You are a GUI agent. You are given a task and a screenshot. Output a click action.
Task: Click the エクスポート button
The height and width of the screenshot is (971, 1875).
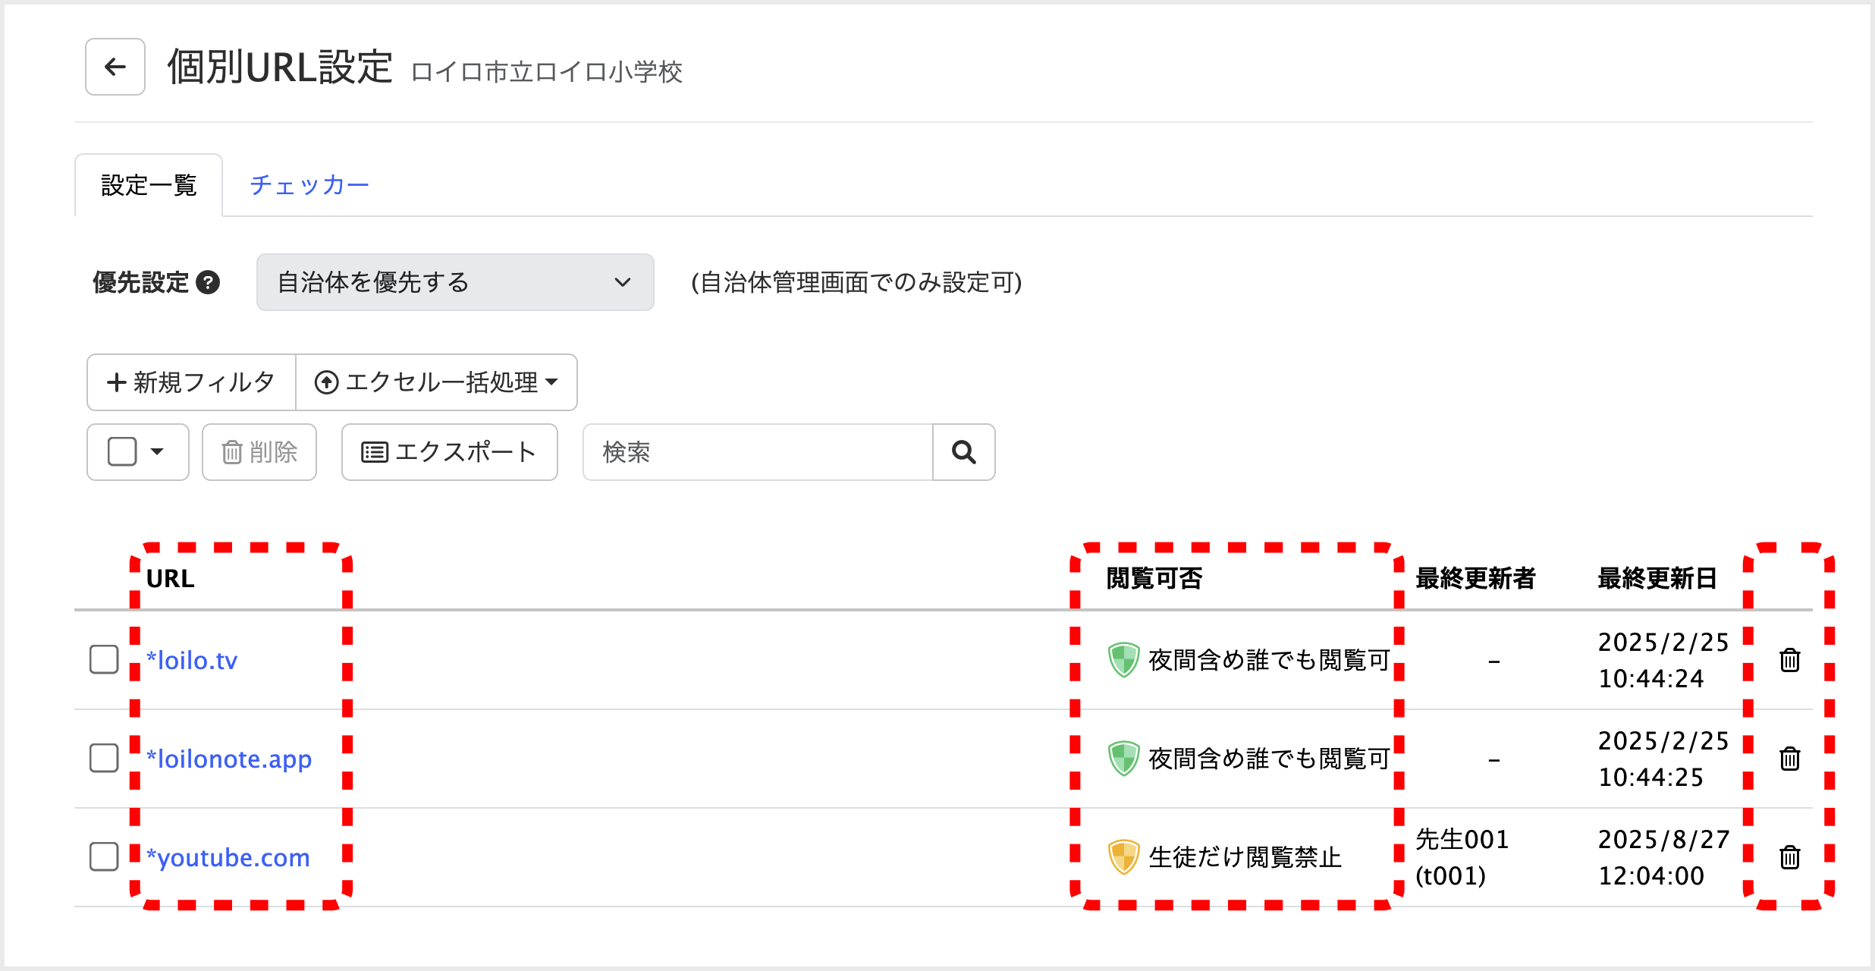pos(449,452)
